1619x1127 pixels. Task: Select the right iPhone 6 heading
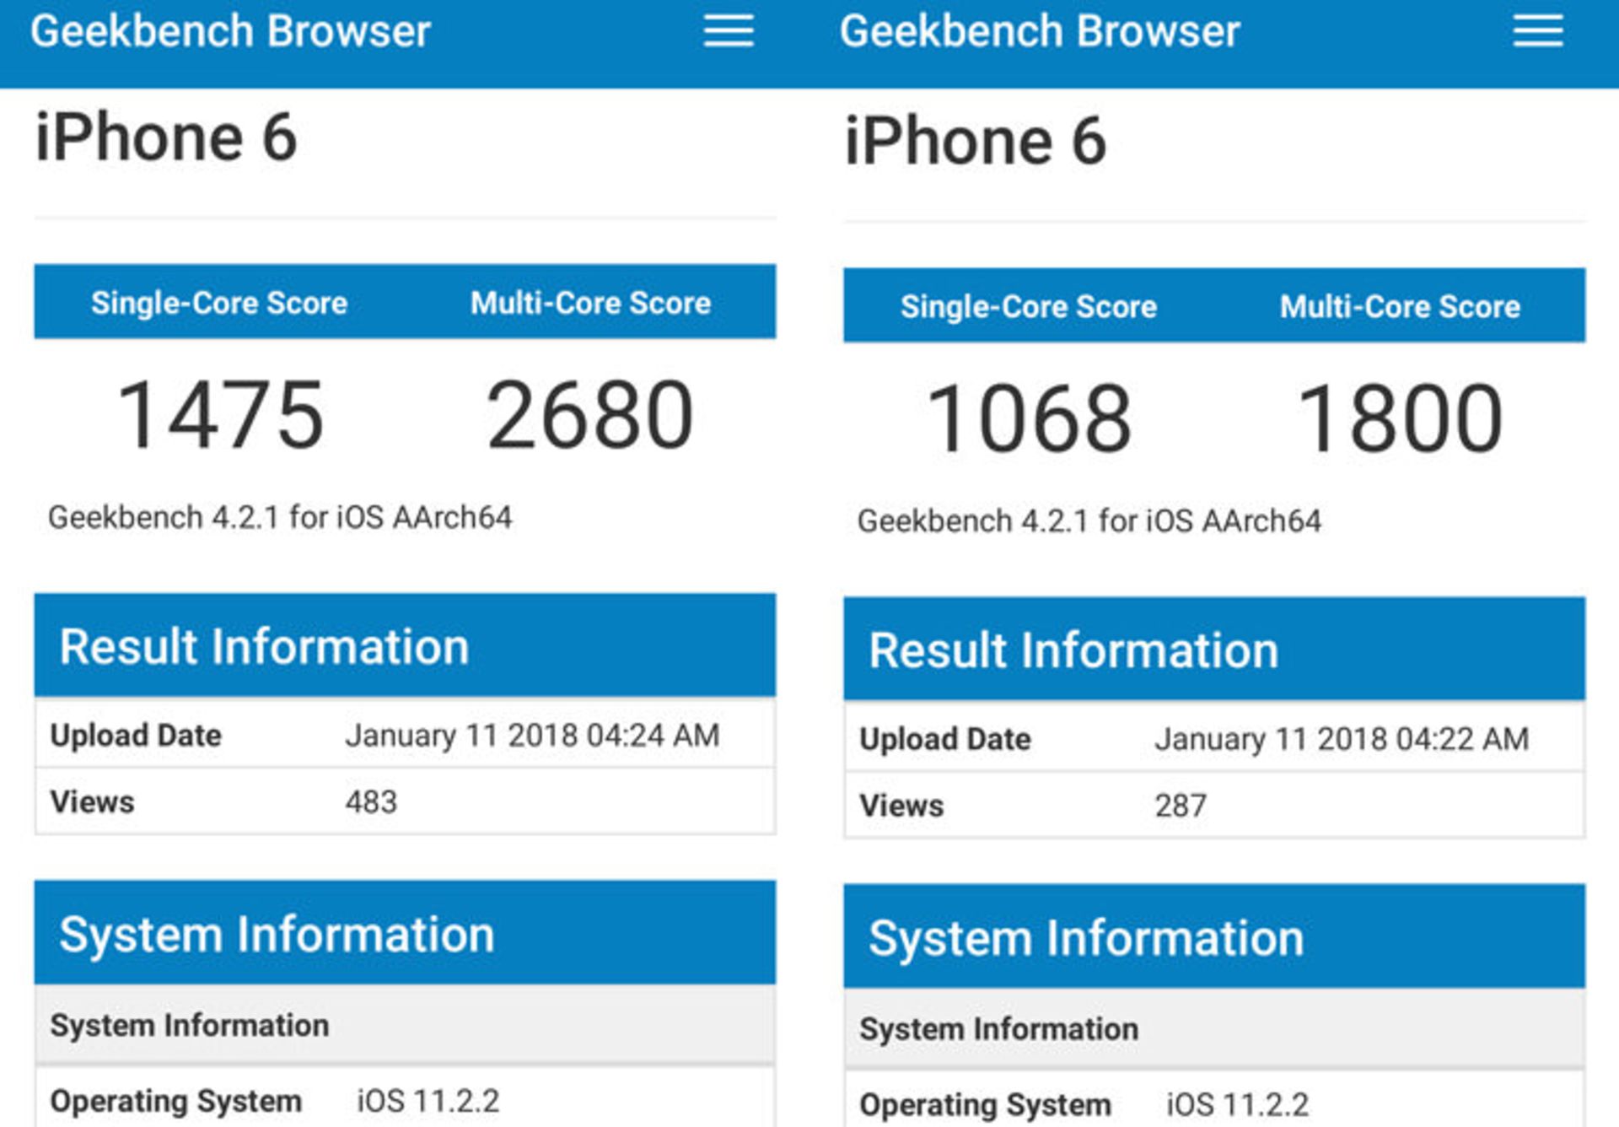975,141
